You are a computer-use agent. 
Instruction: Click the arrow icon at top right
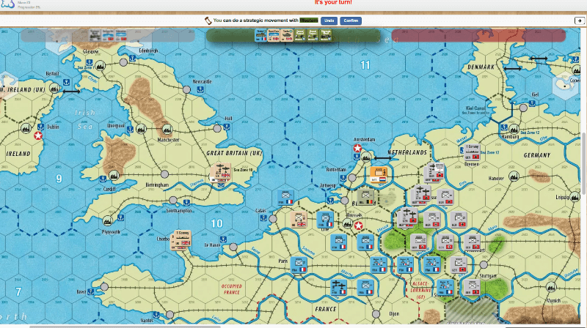coord(579,20)
